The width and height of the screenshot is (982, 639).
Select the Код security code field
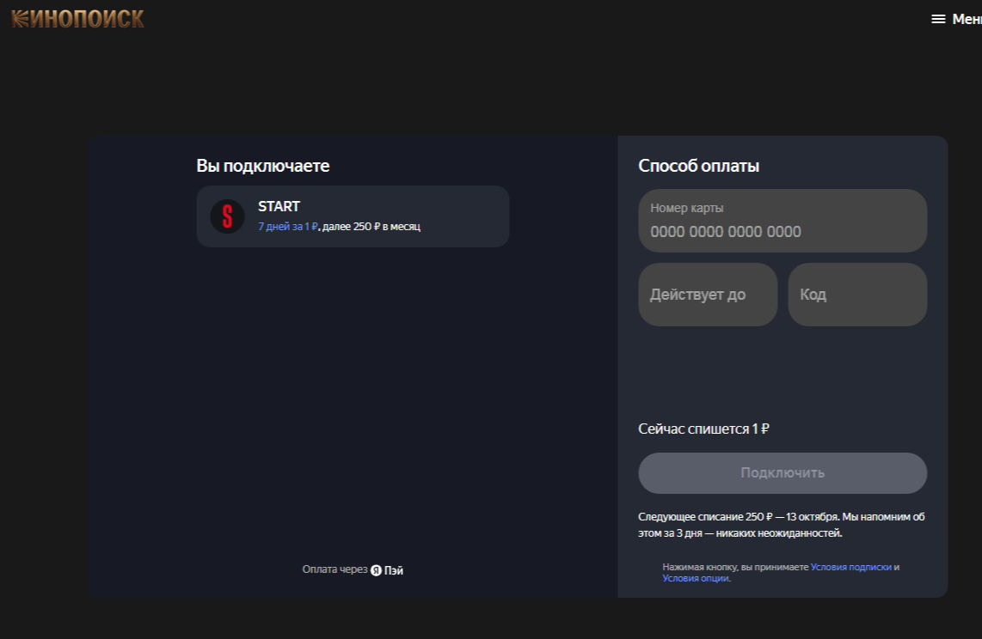856,295
